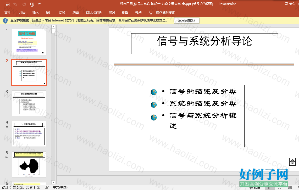
Task: Select slide 3 thumbnail 信号的描述与分类
Action: [x=29, y=103]
